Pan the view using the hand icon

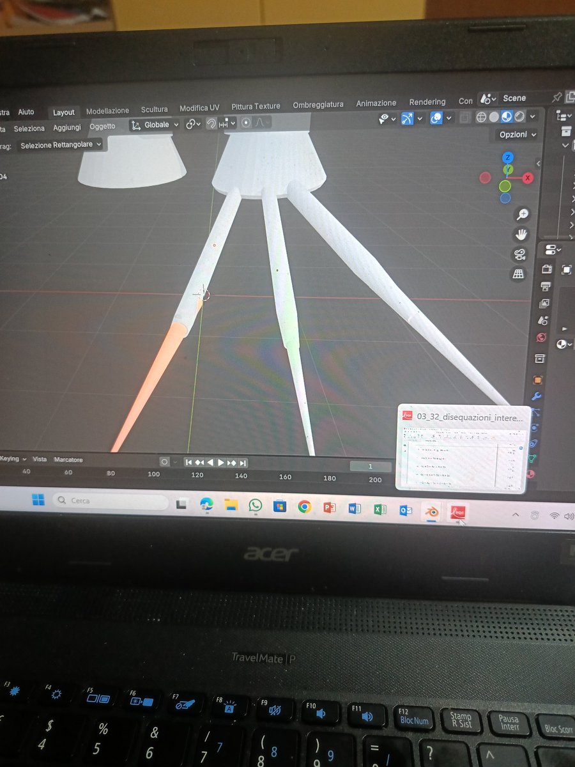(x=521, y=235)
